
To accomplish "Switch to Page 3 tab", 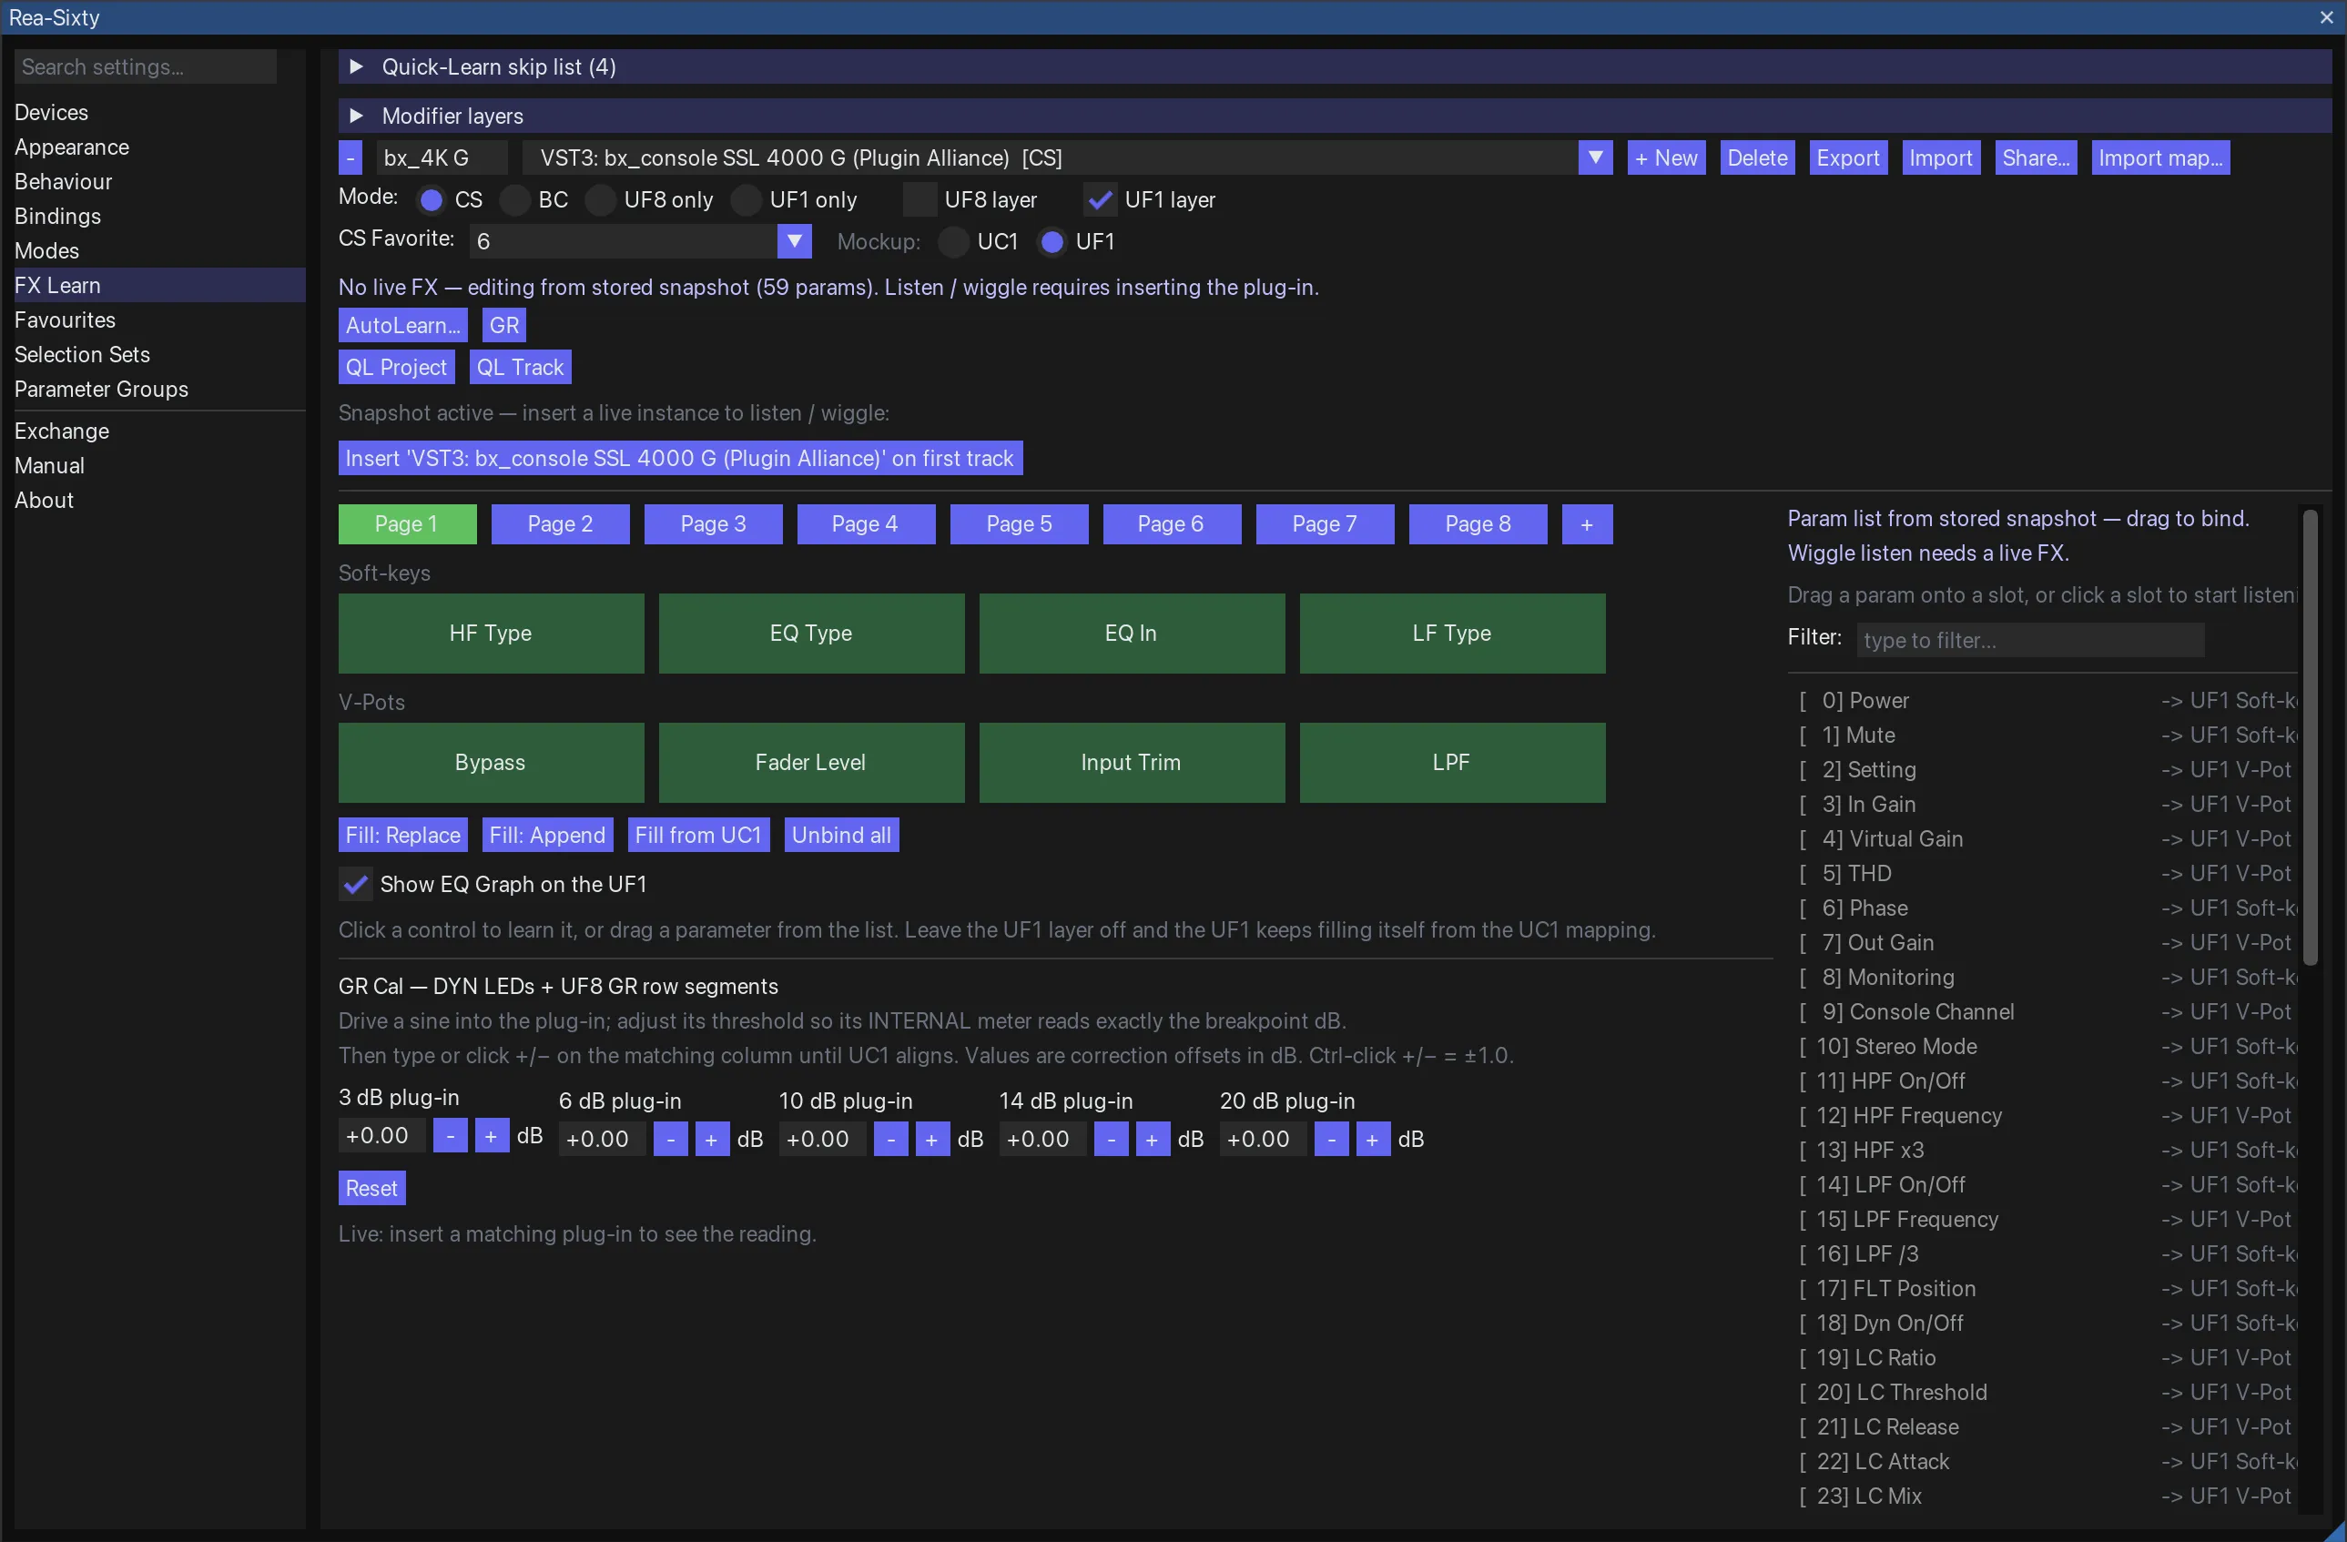I will point(713,523).
